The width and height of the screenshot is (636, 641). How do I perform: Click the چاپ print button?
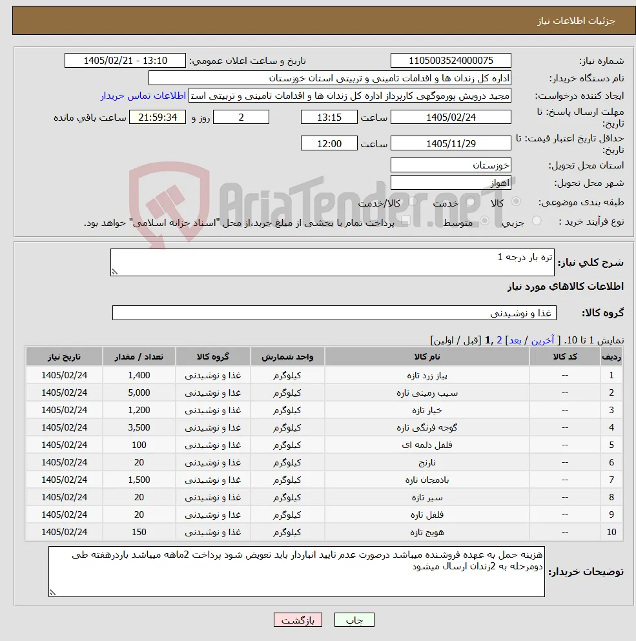(x=354, y=620)
